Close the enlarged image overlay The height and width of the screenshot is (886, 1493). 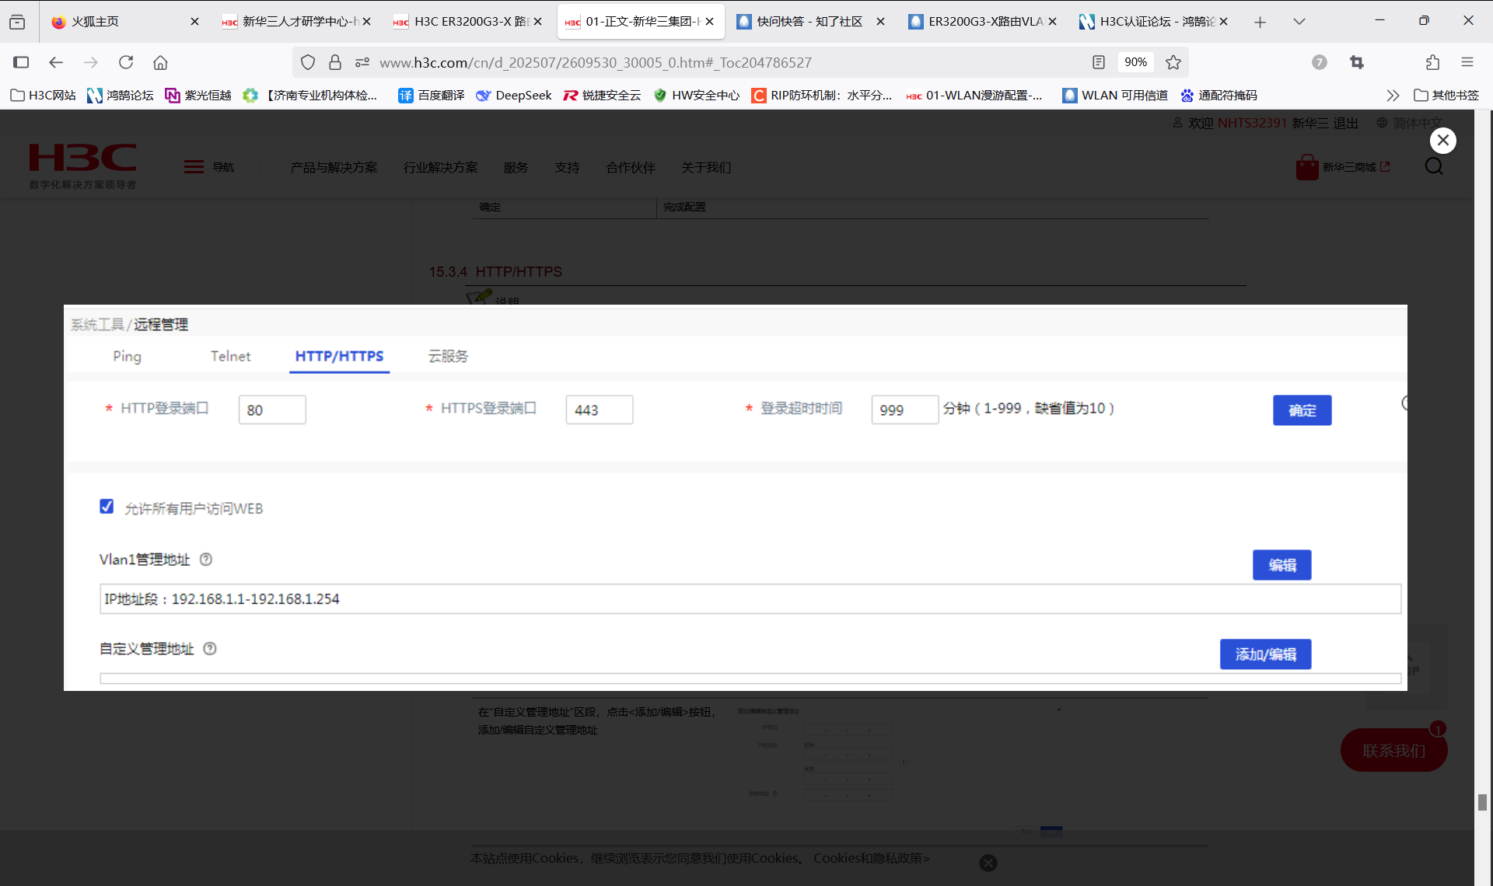point(1442,141)
